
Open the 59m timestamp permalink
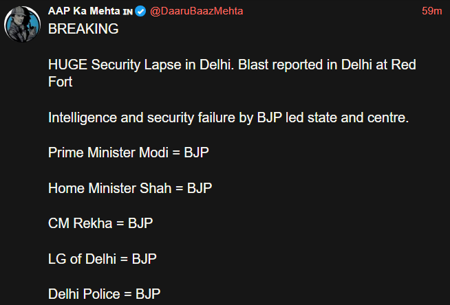pyautogui.click(x=432, y=12)
